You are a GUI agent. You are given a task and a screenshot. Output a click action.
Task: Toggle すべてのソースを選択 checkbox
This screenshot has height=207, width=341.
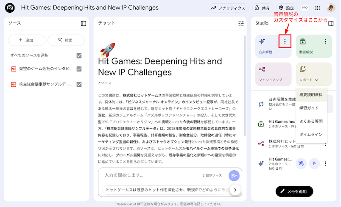79,56
